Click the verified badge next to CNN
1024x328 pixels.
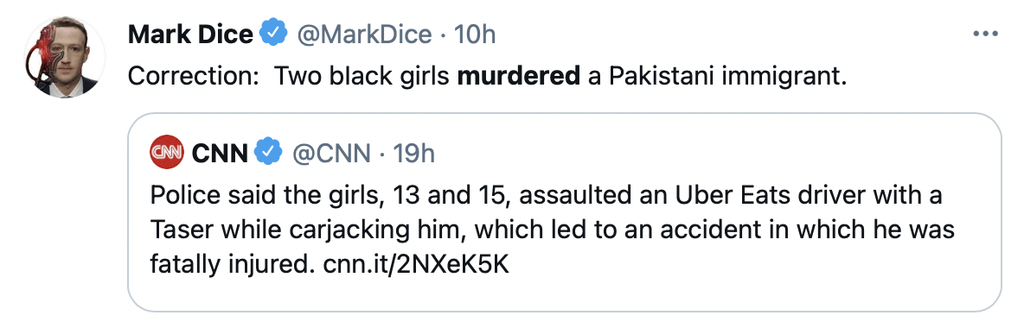(x=268, y=153)
